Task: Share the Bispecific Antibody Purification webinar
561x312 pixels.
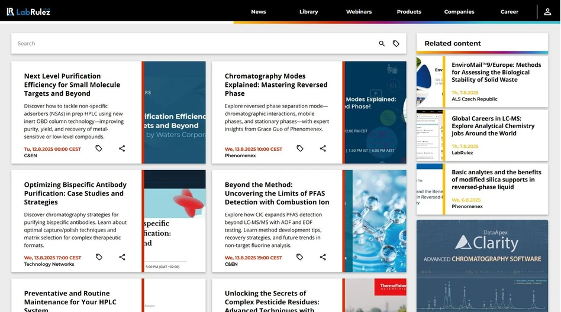Action: (x=122, y=257)
